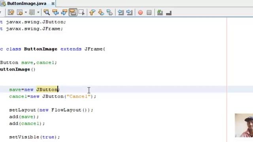Click the class name 'ButtonImage' in declaration
Viewport: 253px width, 142px height.
click(41, 49)
